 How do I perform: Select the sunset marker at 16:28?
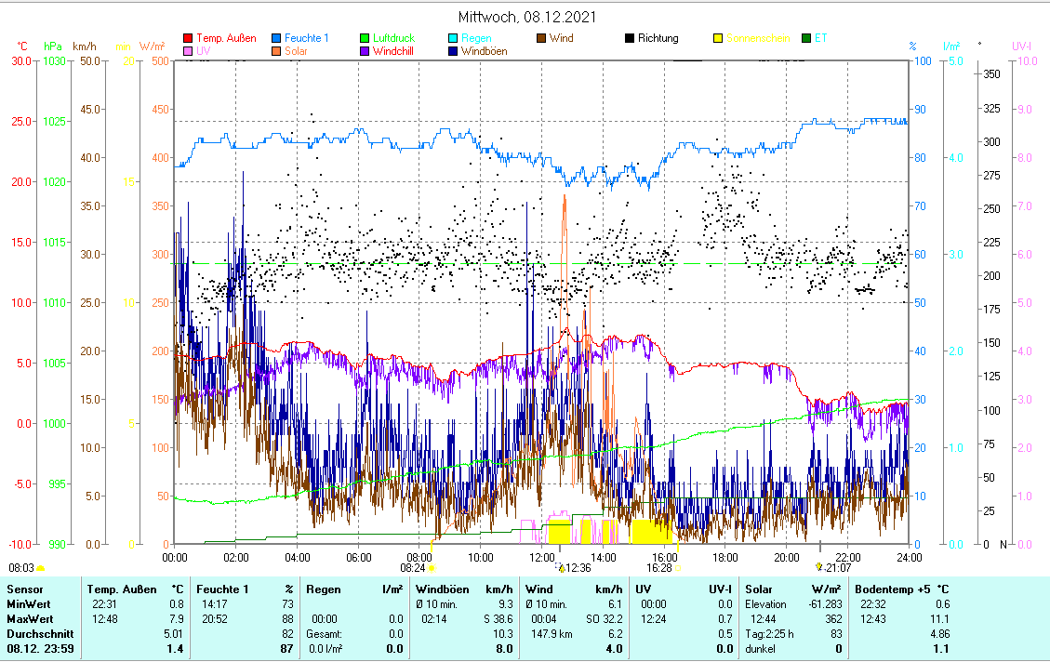(x=678, y=567)
